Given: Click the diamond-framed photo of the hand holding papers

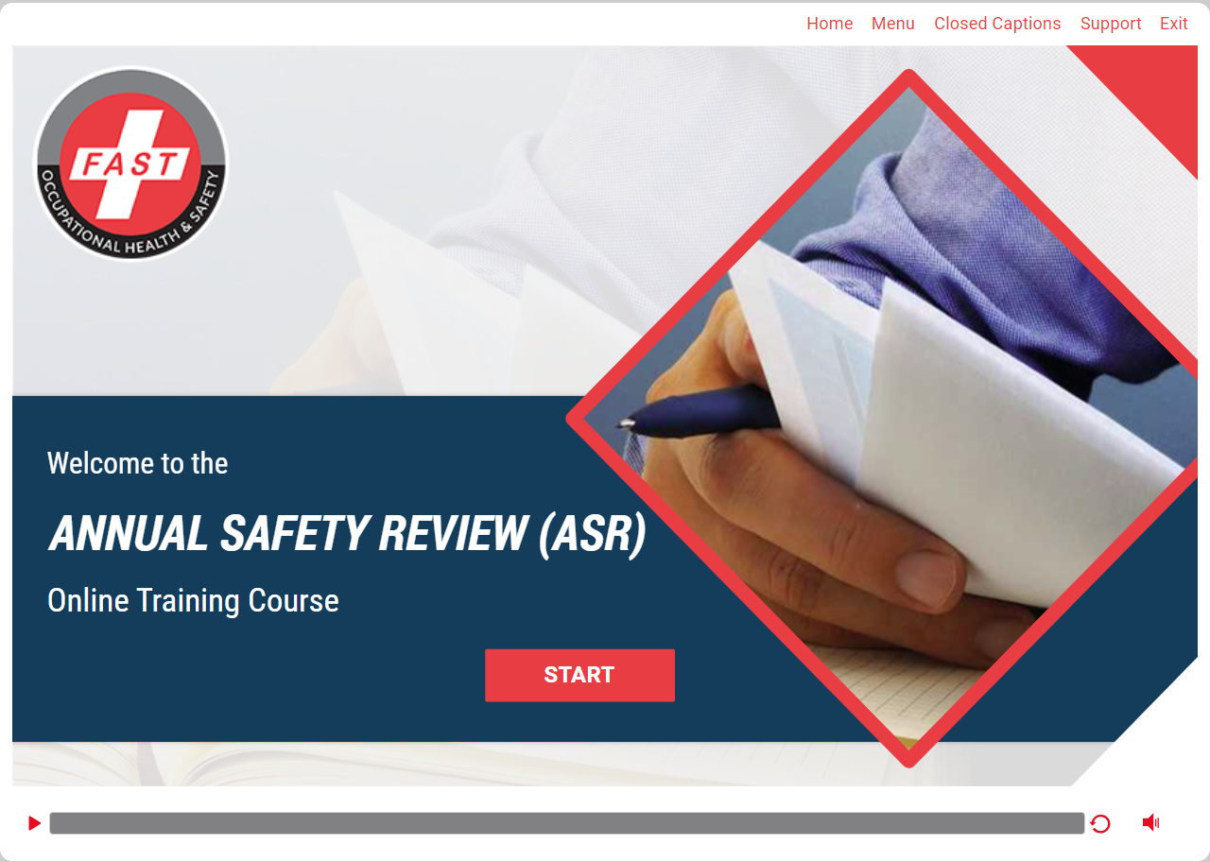Looking at the screenshot, I should (907, 416).
